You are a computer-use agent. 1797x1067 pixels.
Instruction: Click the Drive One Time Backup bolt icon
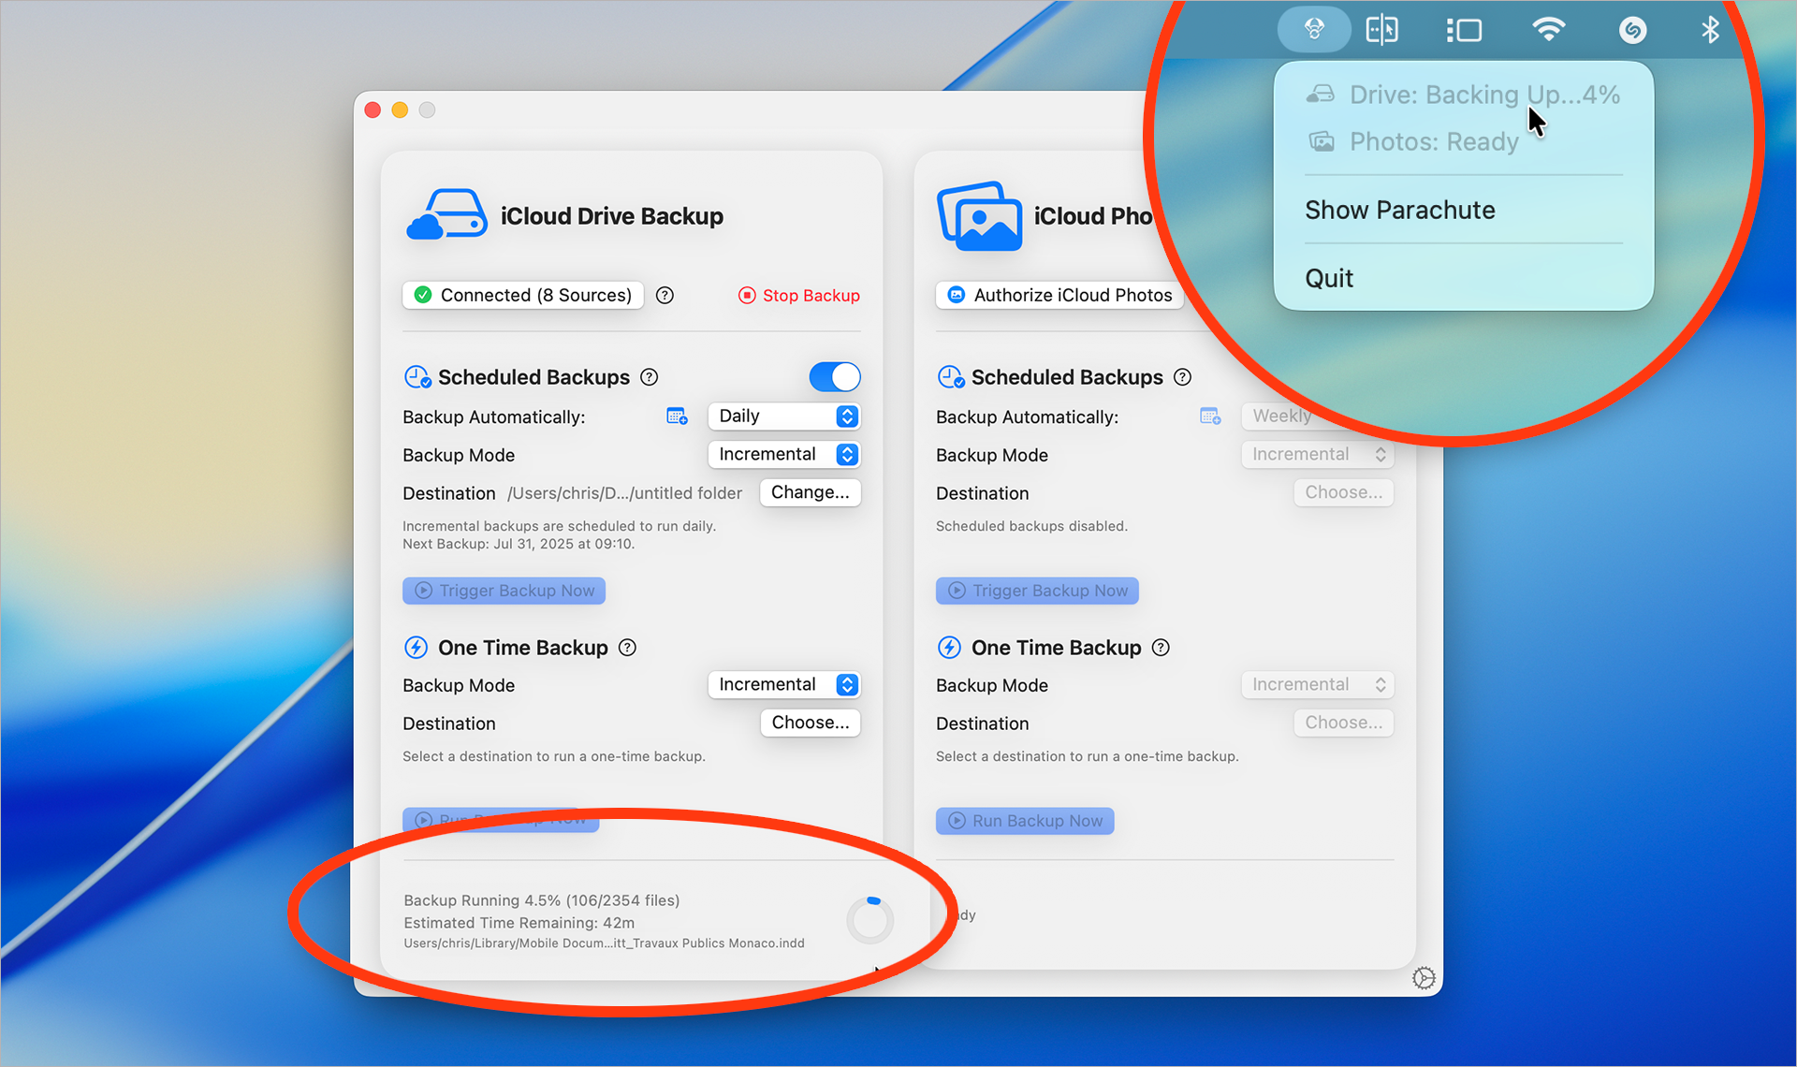point(416,648)
